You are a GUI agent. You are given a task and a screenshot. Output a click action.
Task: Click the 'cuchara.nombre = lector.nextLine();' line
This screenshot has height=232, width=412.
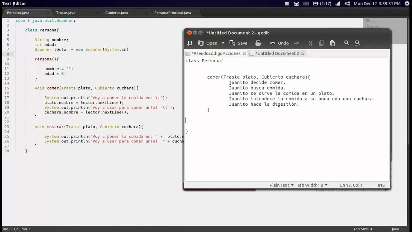click(x=86, y=112)
